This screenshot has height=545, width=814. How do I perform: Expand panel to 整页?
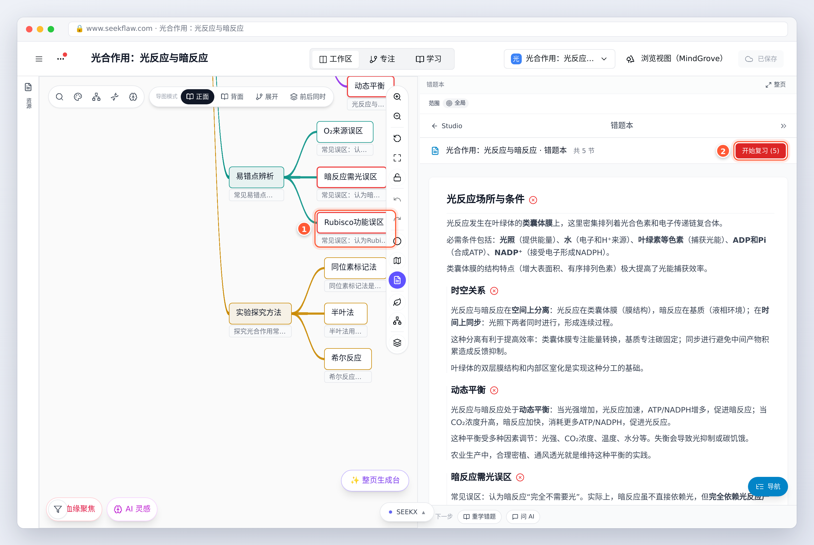click(775, 84)
